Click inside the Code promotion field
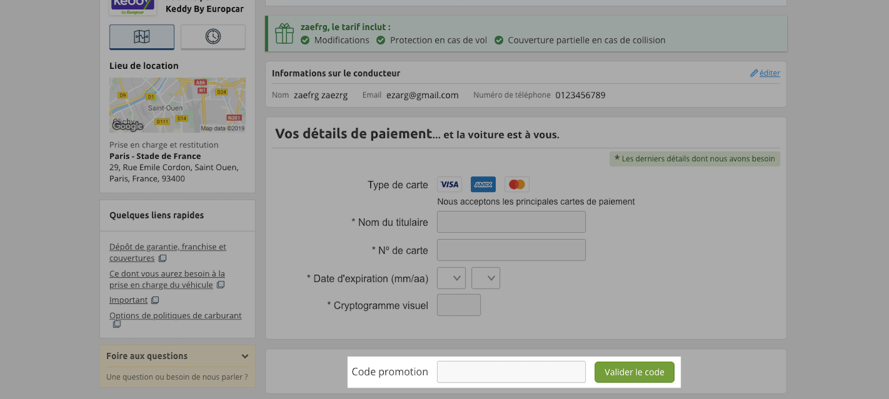The image size is (889, 399). coord(510,372)
